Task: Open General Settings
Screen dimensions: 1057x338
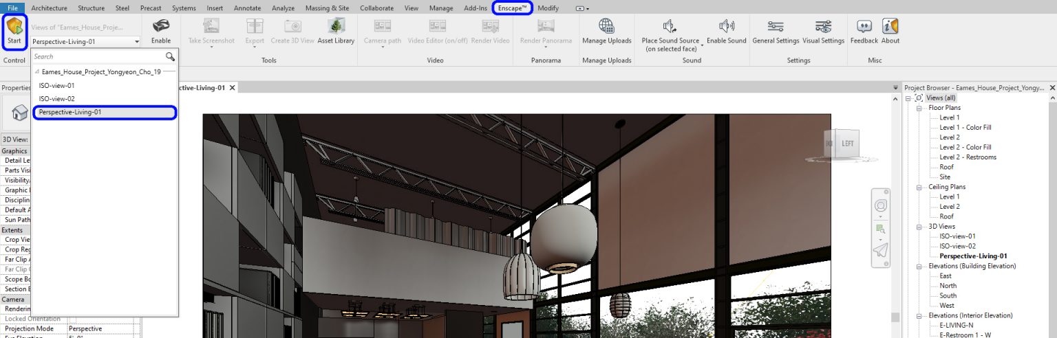Action: (x=776, y=31)
